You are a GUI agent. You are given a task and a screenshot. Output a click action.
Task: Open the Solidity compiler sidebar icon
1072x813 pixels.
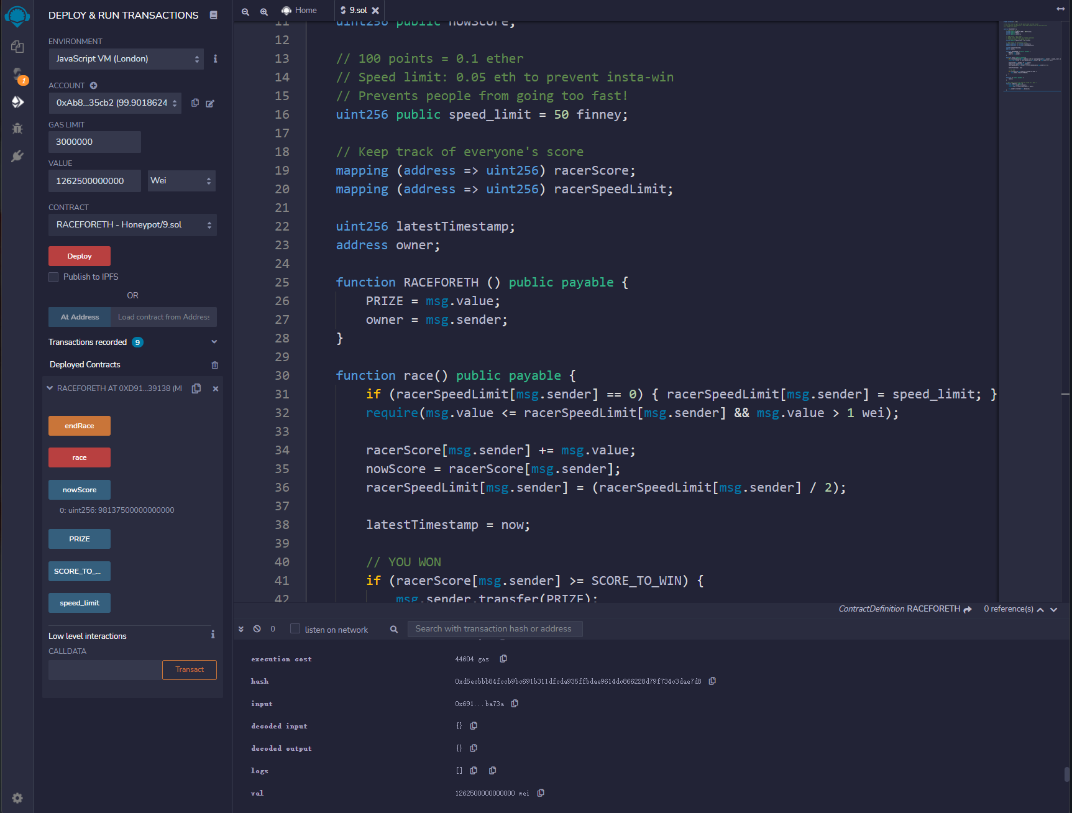[x=17, y=75]
